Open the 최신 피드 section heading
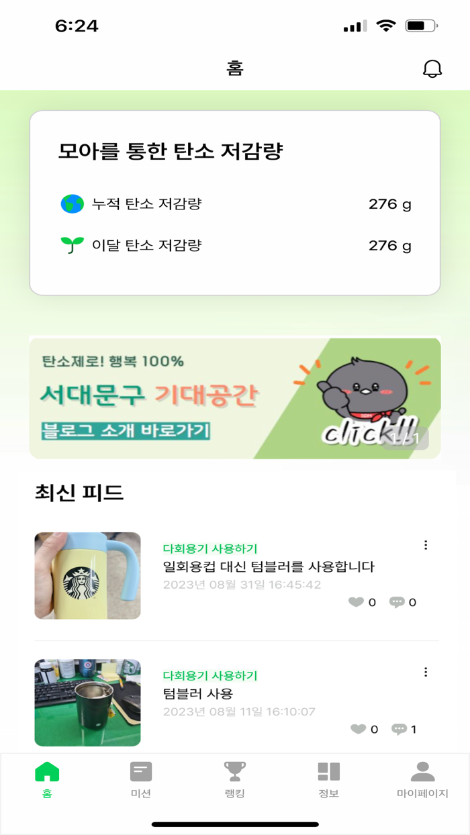The image size is (470, 835). (x=77, y=491)
